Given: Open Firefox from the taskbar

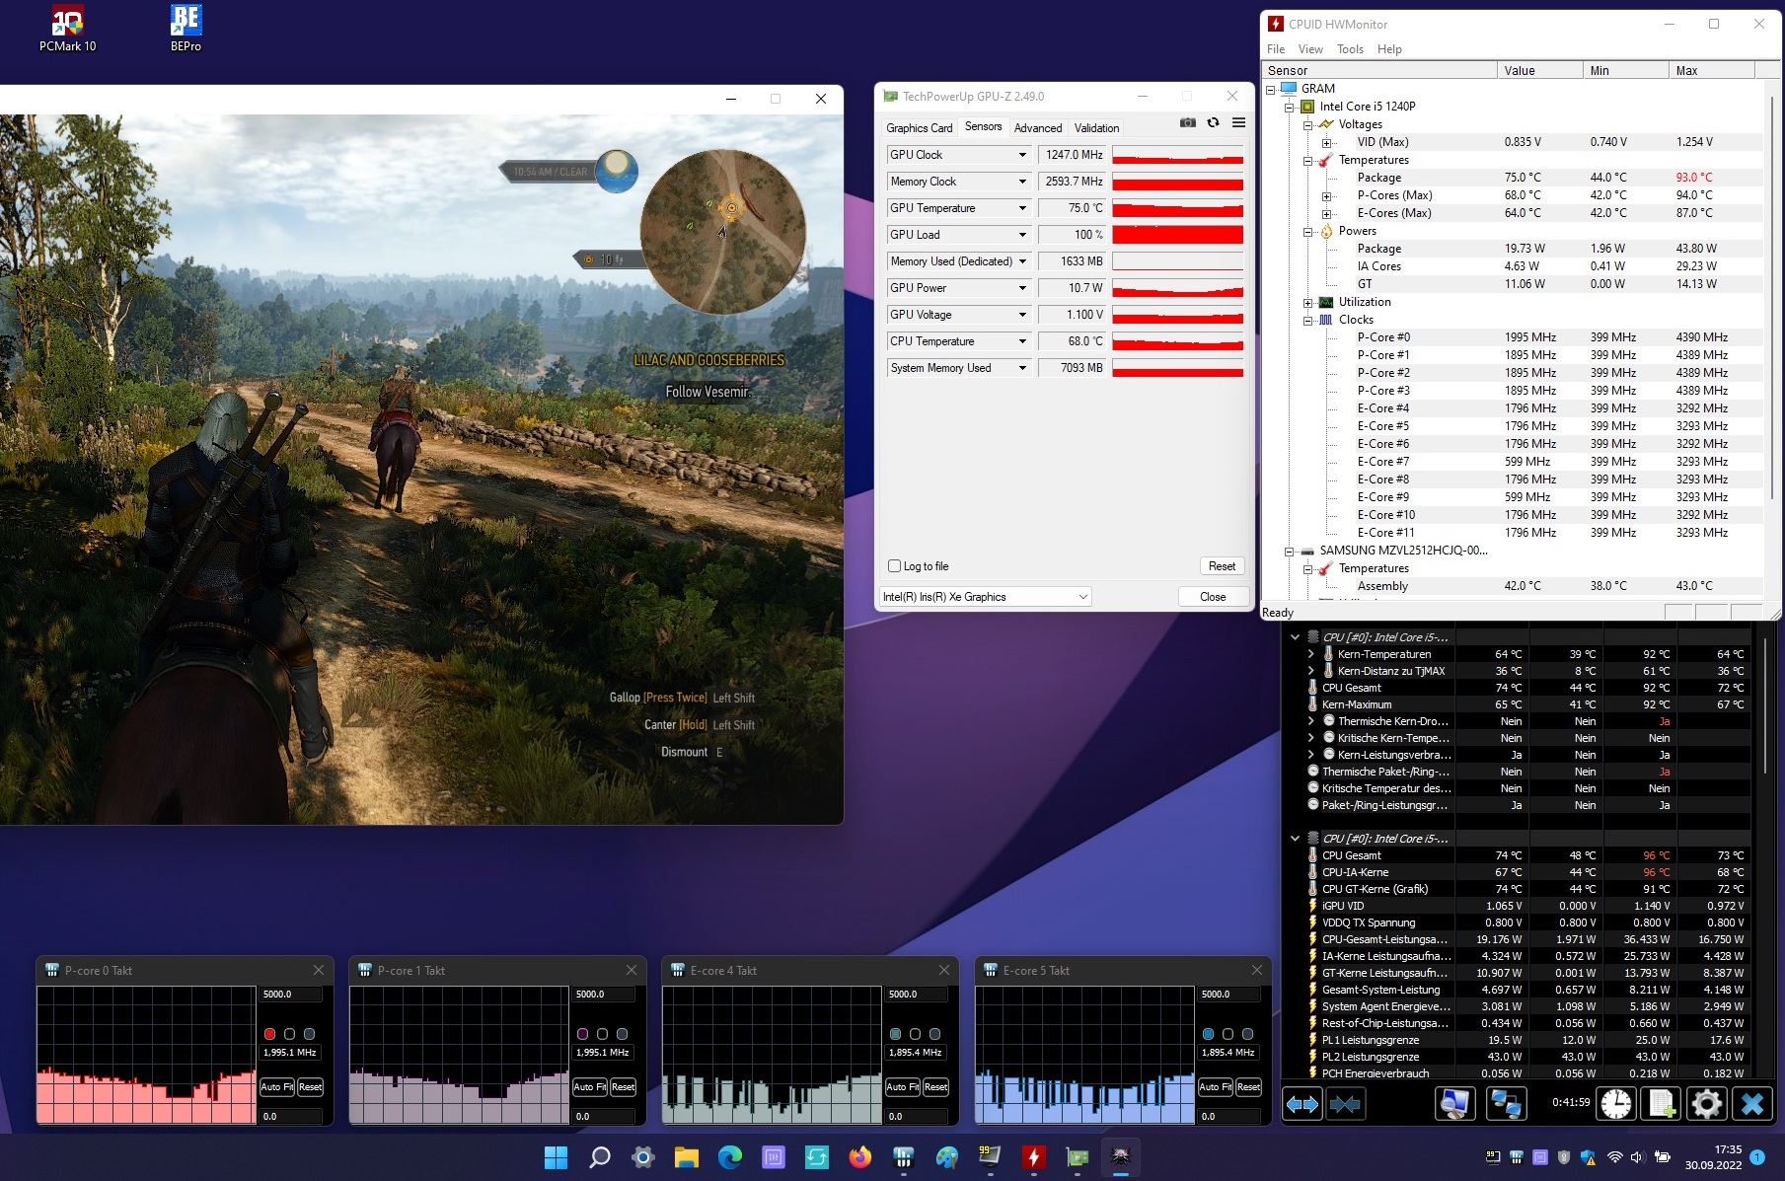Looking at the screenshot, I should (860, 1156).
